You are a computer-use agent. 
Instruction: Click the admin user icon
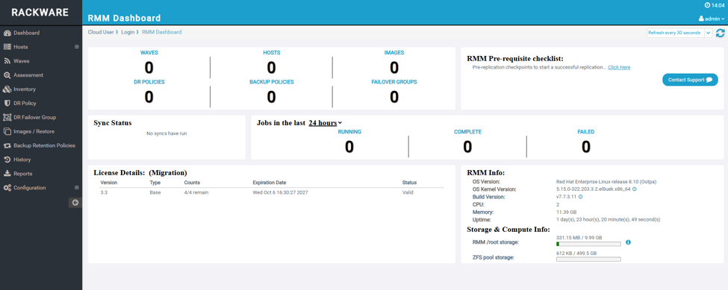701,19
